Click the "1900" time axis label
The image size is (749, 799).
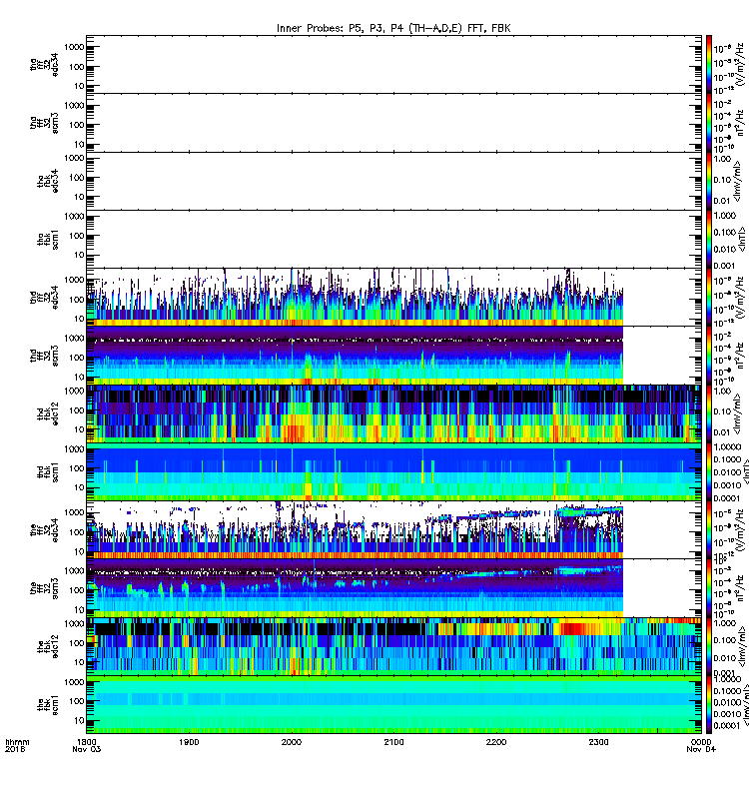[x=189, y=742]
